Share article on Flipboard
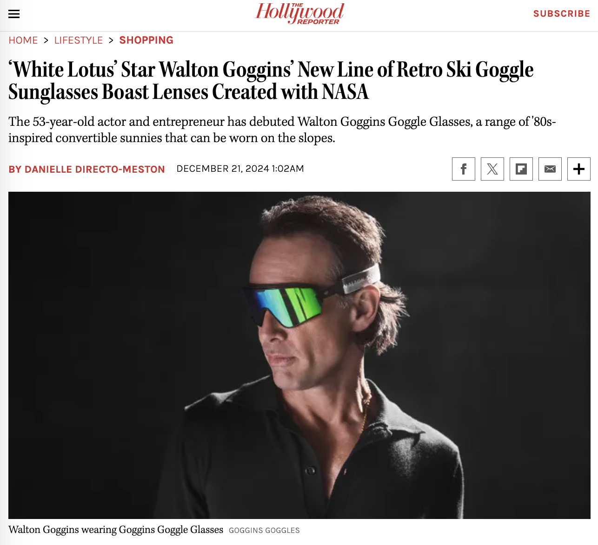The width and height of the screenshot is (598, 545). click(x=521, y=169)
